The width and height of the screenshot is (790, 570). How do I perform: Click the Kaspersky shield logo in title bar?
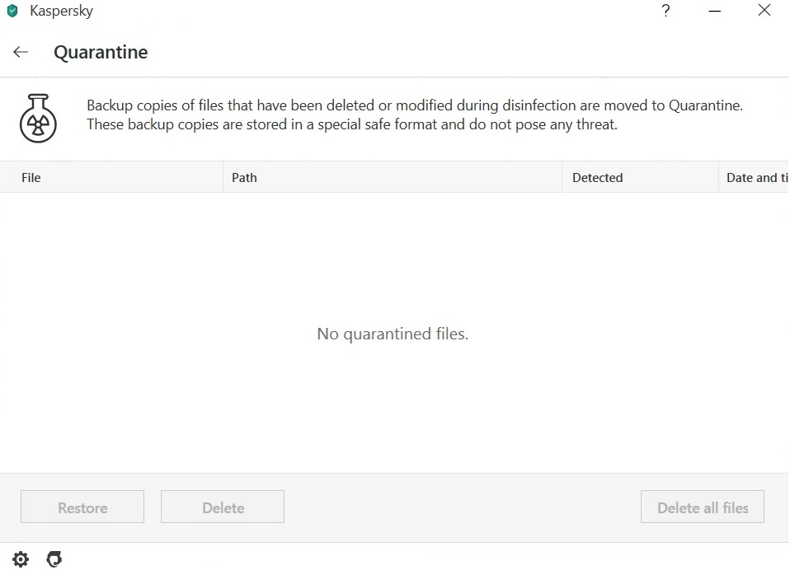(x=12, y=12)
